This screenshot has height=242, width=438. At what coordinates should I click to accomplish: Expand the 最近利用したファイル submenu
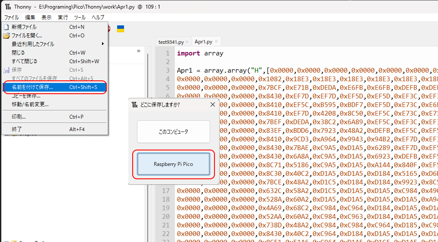pos(54,44)
